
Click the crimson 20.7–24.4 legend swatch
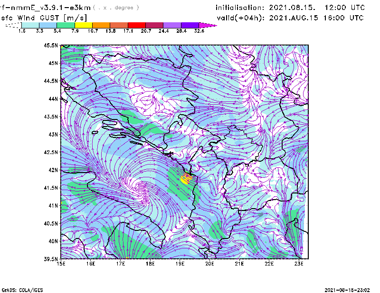coord(154,25)
